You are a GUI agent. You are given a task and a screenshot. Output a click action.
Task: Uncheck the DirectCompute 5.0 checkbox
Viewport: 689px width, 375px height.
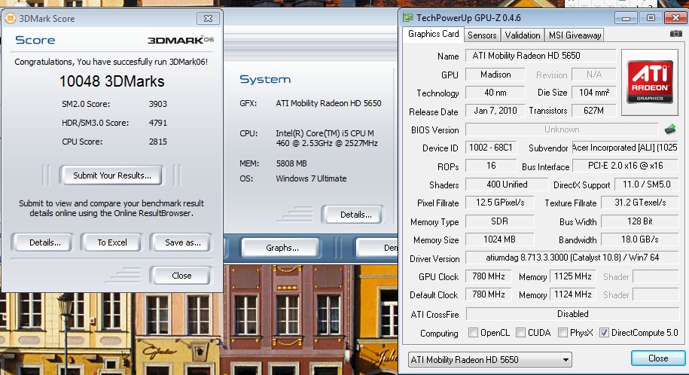pos(604,333)
